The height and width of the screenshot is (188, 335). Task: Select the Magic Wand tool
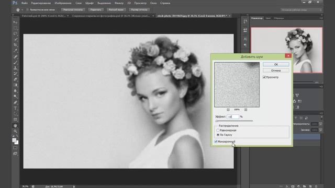[15, 40]
